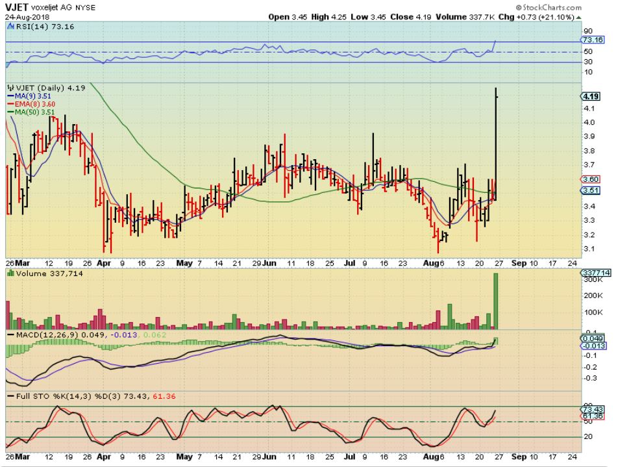Click the 4.19 last price arrow tag

click(590, 96)
